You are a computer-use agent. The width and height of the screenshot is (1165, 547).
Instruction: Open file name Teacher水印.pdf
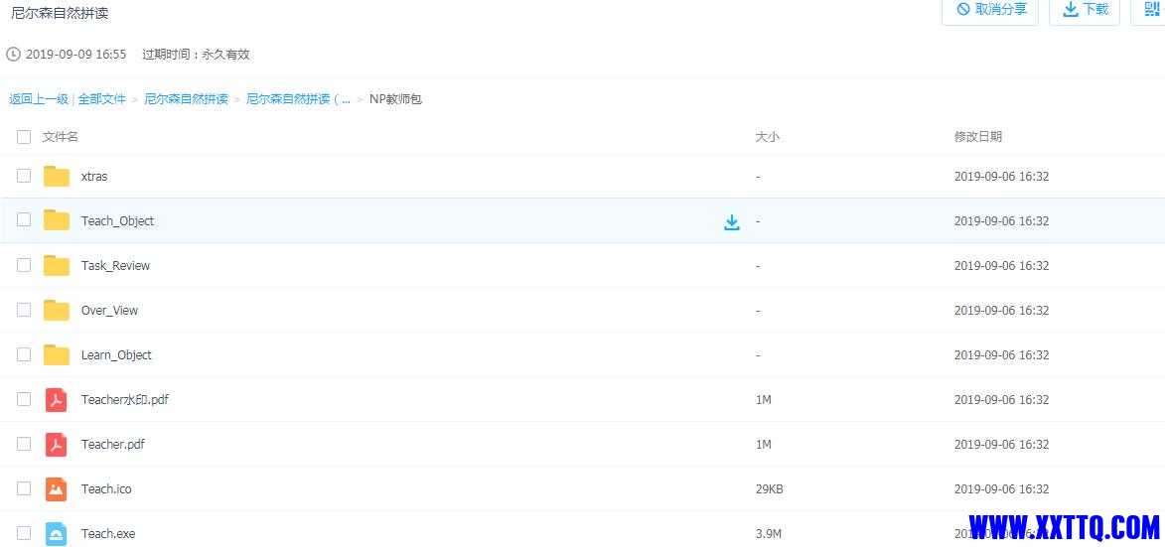pyautogui.click(x=125, y=399)
